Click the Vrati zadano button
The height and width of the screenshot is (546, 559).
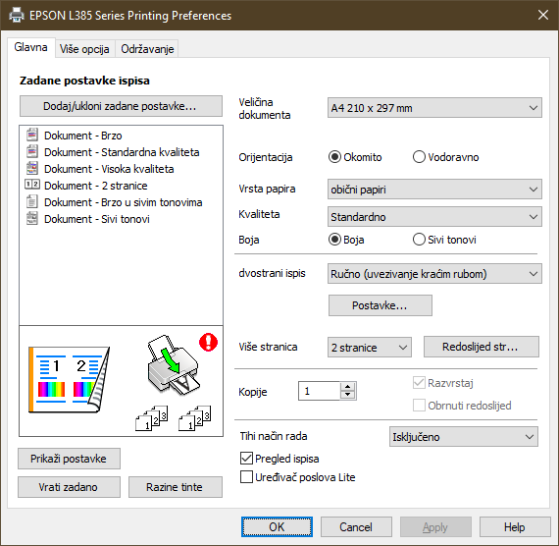69,487
